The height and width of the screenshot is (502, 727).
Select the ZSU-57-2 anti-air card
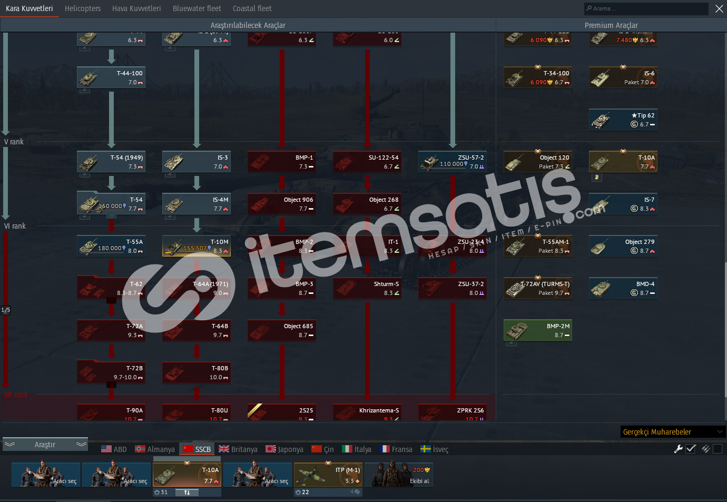453,162
